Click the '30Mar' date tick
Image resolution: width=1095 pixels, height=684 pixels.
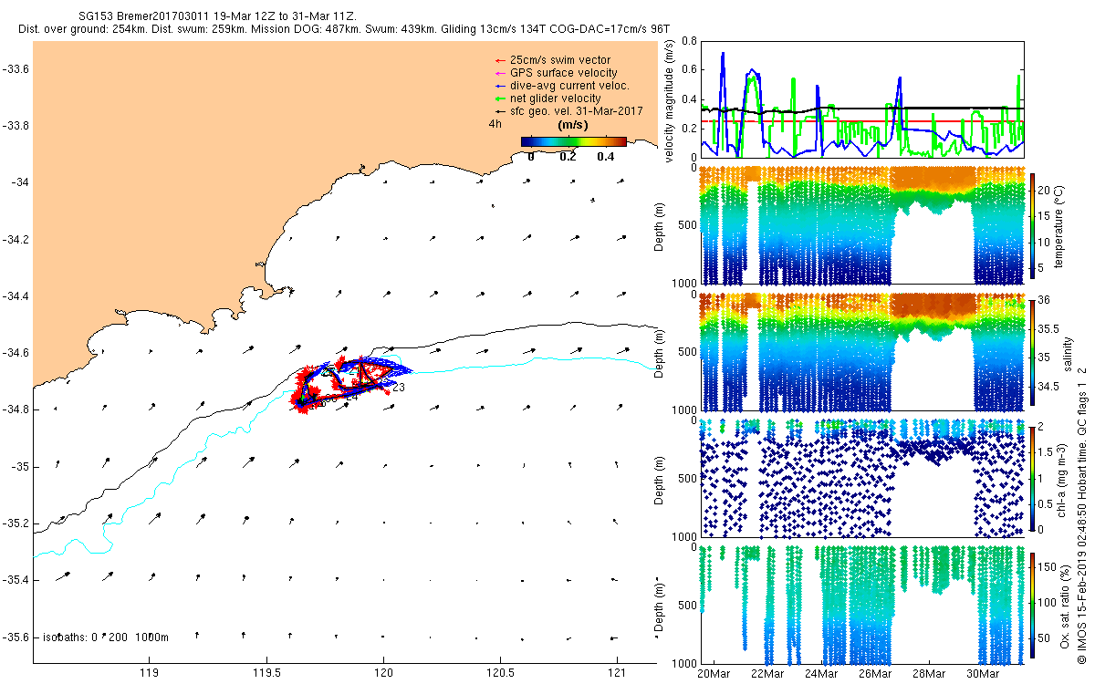point(984,675)
